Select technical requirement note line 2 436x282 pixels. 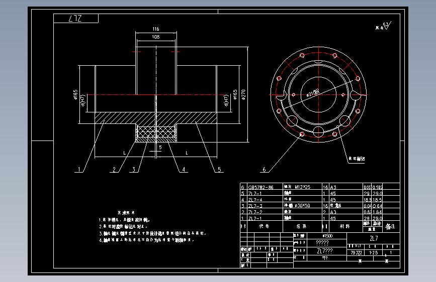[123, 226]
